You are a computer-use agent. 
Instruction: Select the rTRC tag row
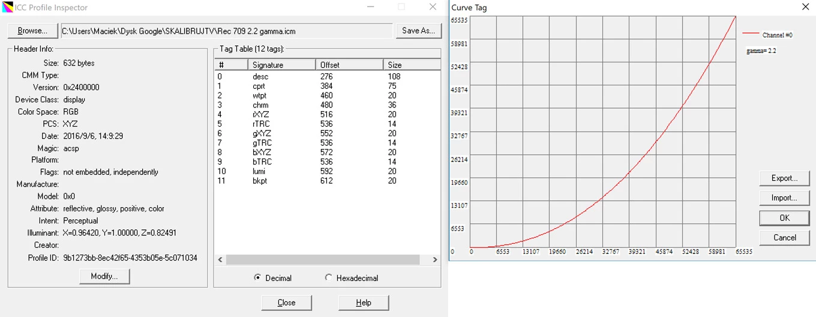(x=327, y=124)
